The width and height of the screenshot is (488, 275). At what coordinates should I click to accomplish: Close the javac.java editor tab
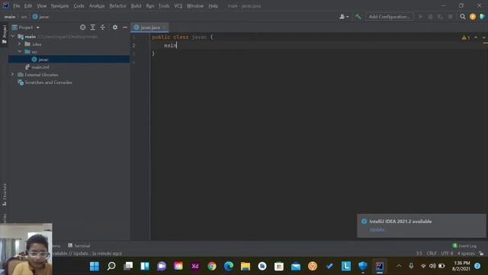tap(165, 27)
